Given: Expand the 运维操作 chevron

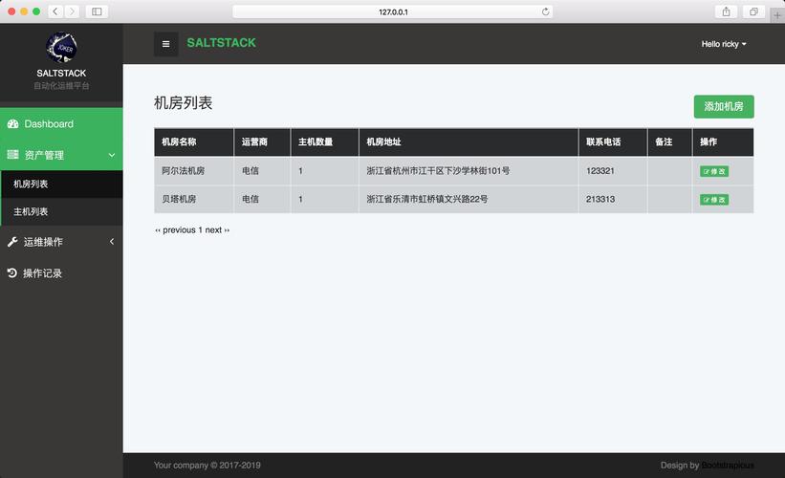Looking at the screenshot, I should tap(112, 242).
